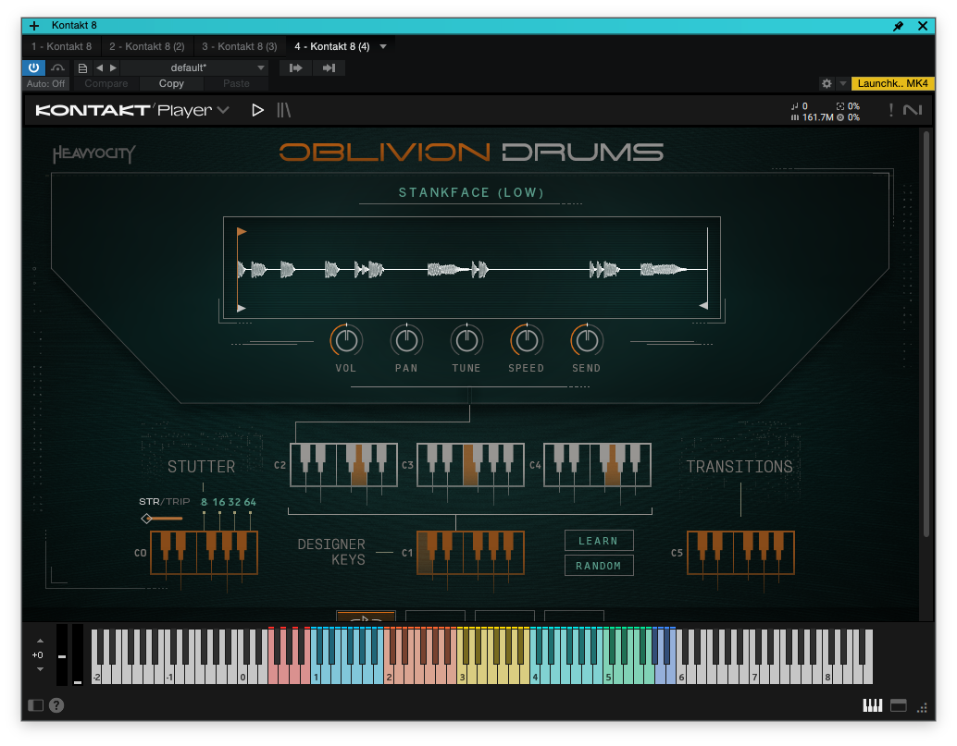957x746 pixels.
Task: Open plugin settings gear icon
Action: coord(826,83)
